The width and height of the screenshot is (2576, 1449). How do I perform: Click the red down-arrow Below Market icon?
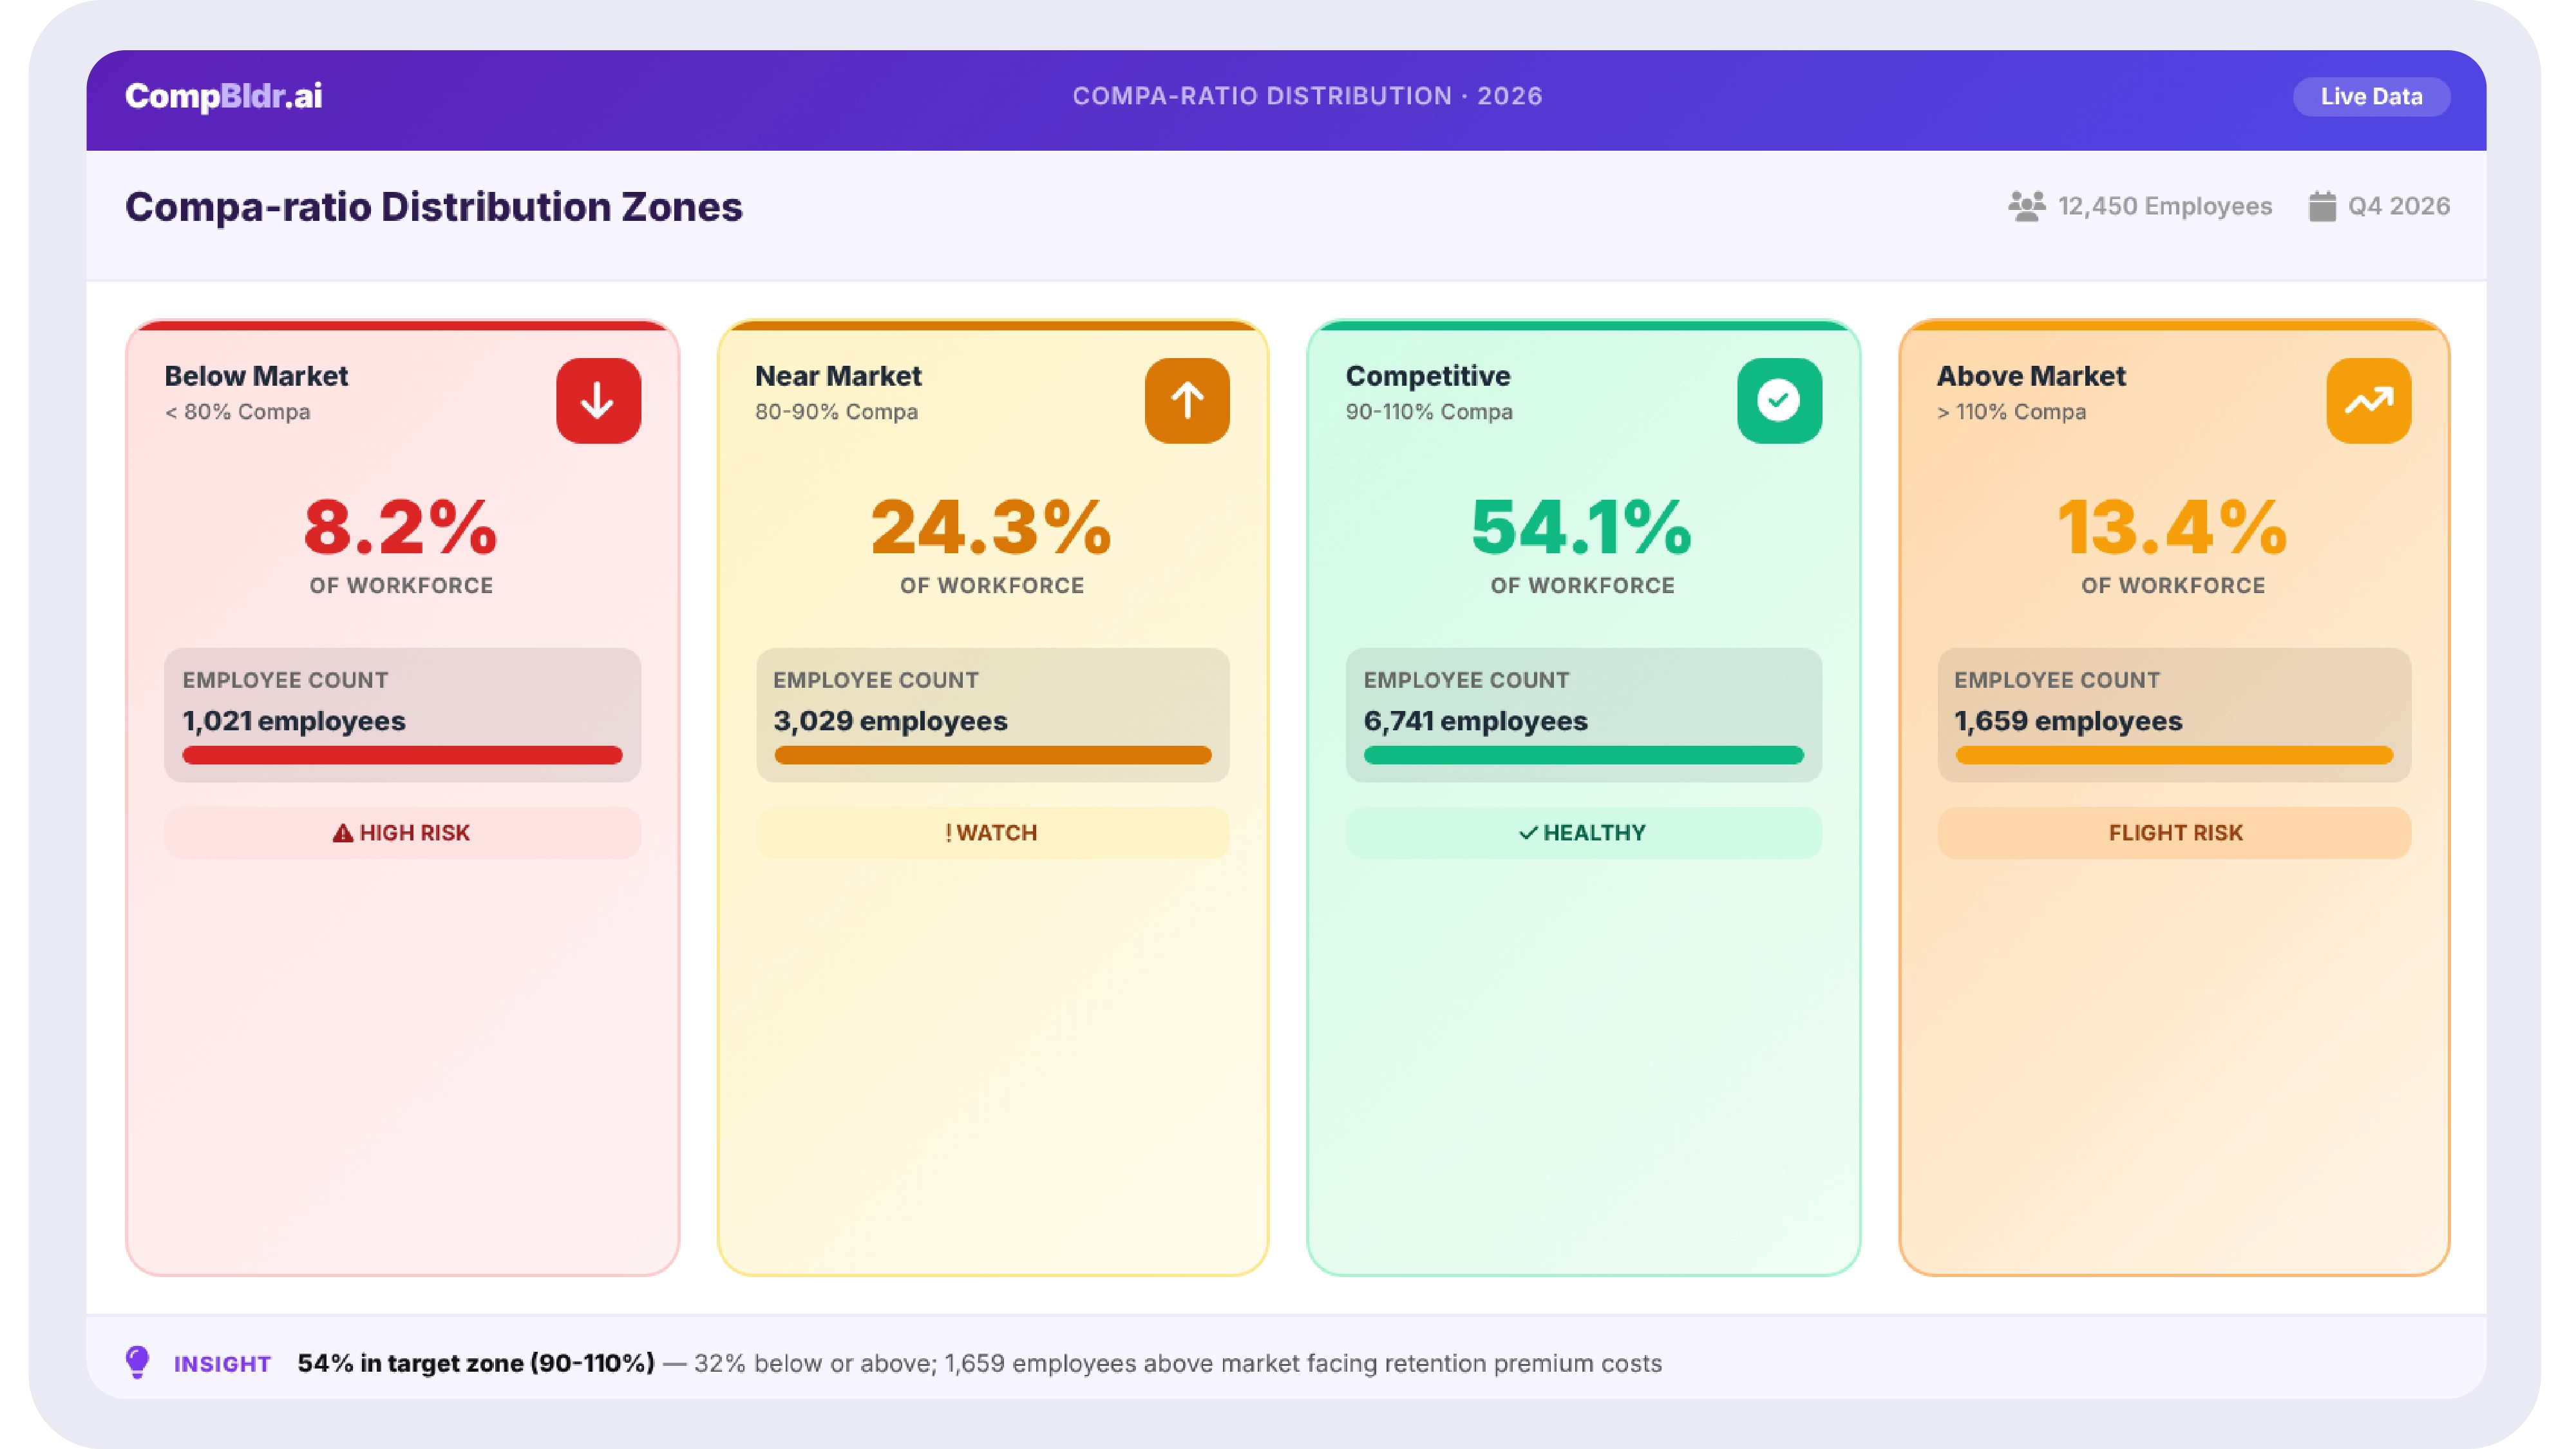click(x=598, y=401)
